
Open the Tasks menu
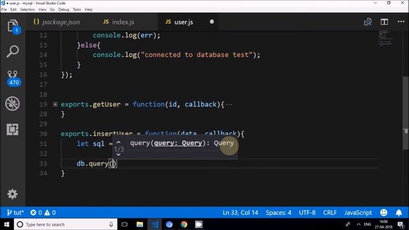77,10
